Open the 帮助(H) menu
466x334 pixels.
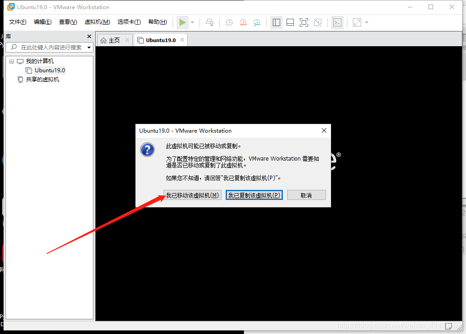click(x=157, y=22)
